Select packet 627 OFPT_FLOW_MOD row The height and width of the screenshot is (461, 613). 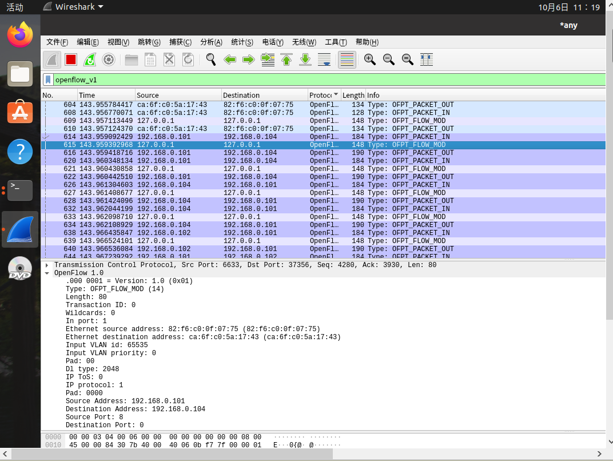tap(323, 193)
